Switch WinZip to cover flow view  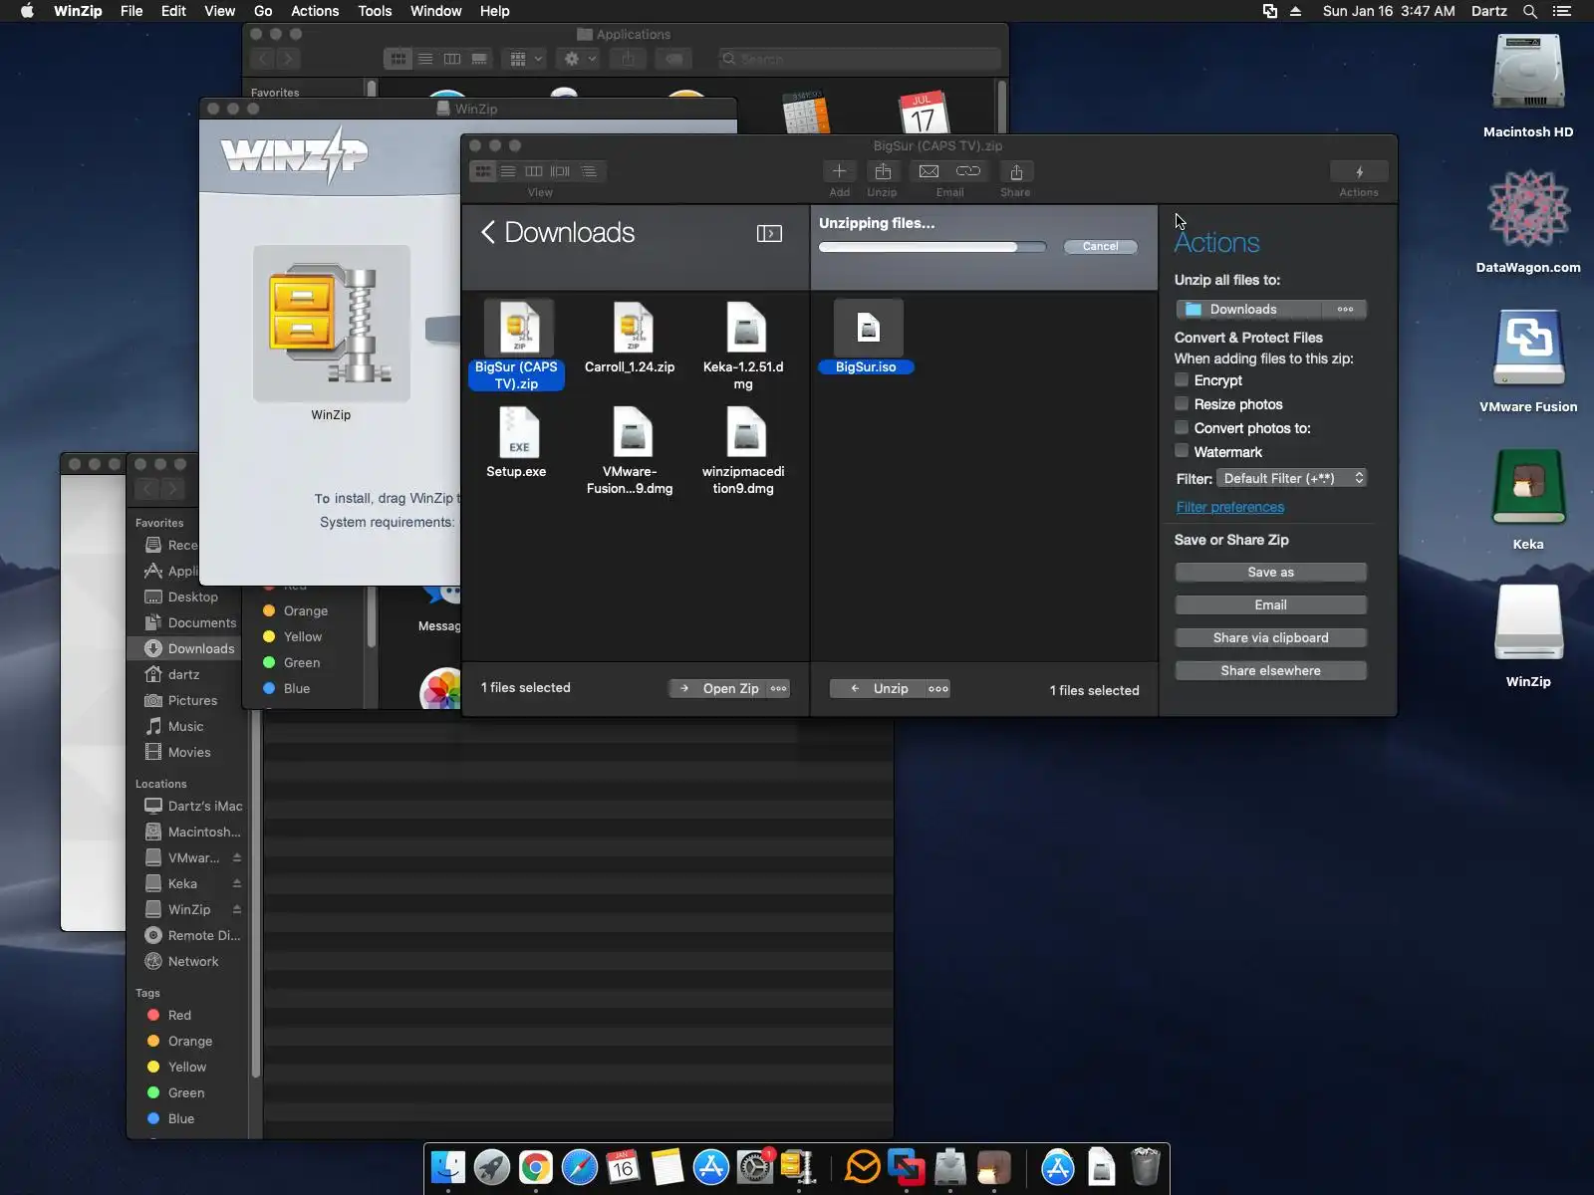pos(561,171)
